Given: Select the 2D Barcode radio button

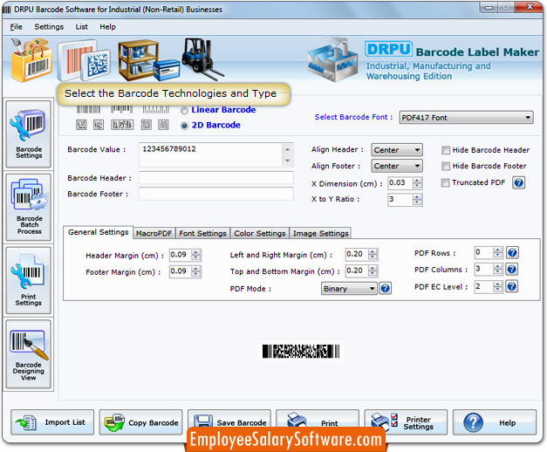Looking at the screenshot, I should (x=184, y=126).
